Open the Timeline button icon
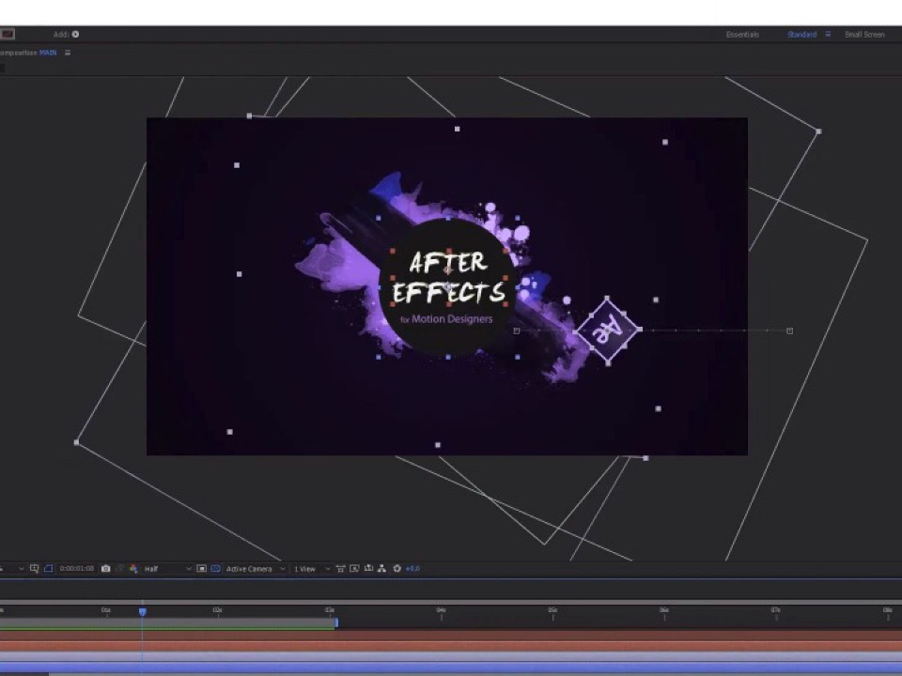 point(368,569)
